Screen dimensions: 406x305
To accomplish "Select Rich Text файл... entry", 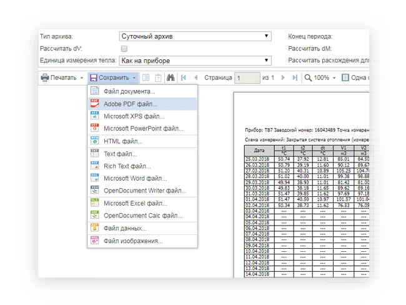I will [x=142, y=166].
